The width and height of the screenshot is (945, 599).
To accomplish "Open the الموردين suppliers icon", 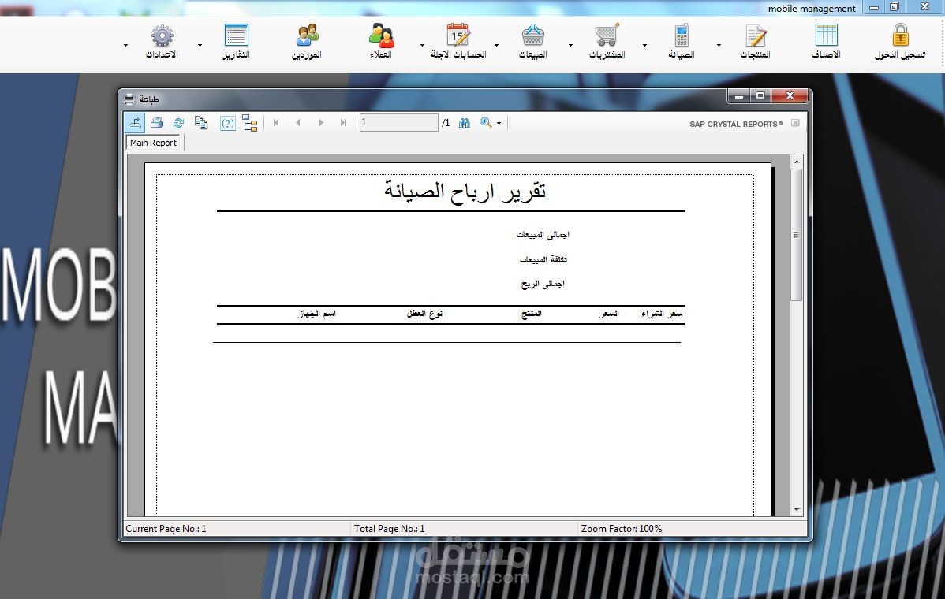I will coord(308,35).
